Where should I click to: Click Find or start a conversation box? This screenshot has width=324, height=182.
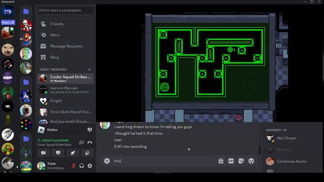click(x=65, y=10)
